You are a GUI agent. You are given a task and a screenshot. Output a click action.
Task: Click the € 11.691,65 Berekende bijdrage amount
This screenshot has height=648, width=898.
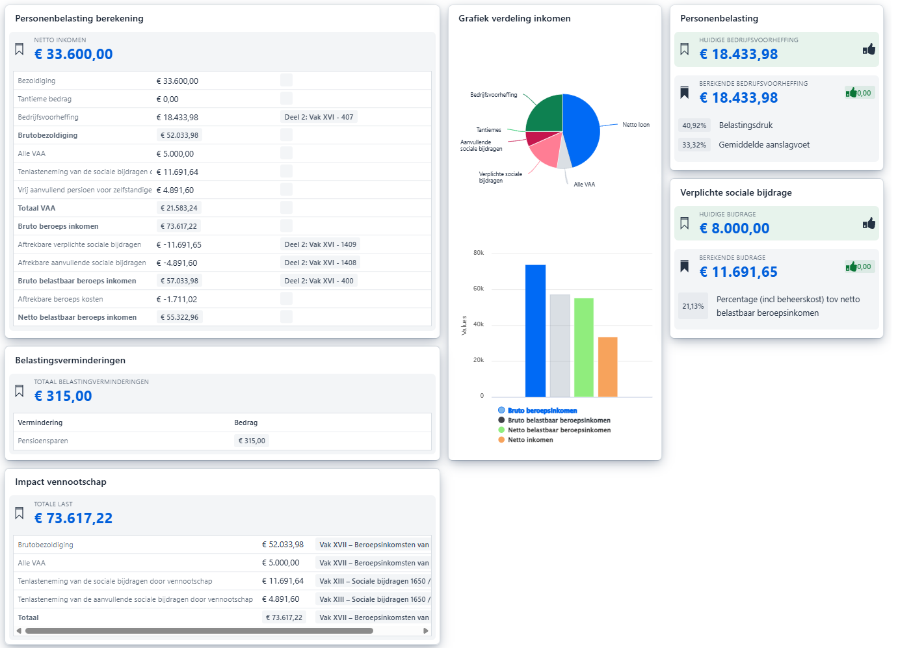tap(738, 272)
